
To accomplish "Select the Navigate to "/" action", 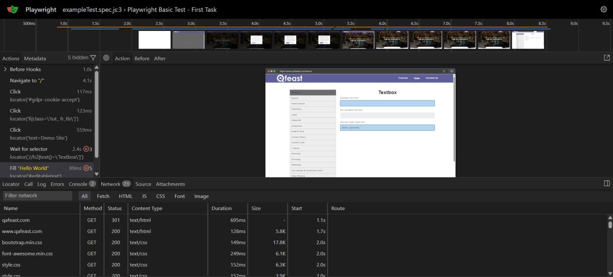I will coord(27,81).
